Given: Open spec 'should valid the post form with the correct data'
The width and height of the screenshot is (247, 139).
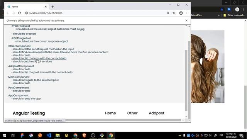Looking at the screenshot, I should click(x=43, y=72).
